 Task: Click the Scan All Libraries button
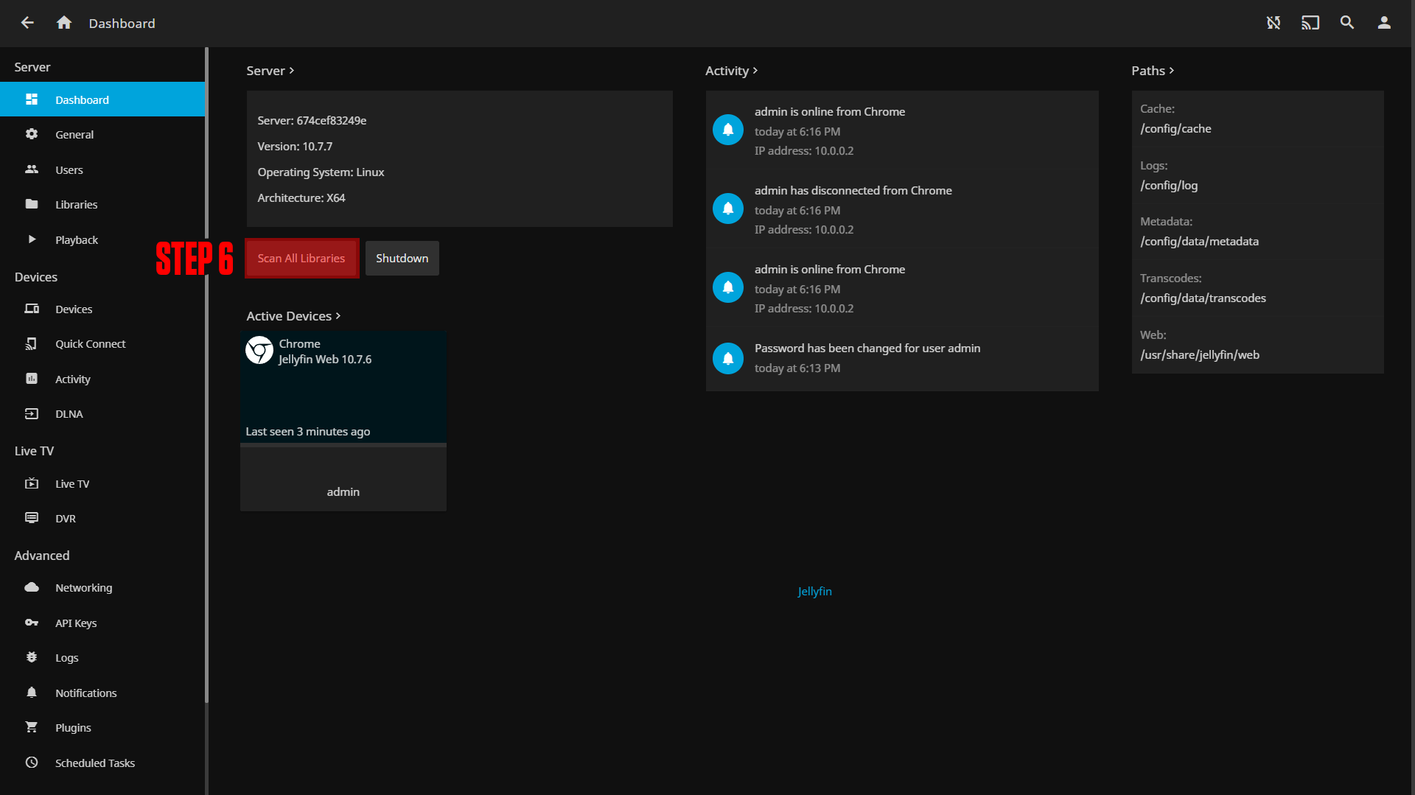pos(301,258)
